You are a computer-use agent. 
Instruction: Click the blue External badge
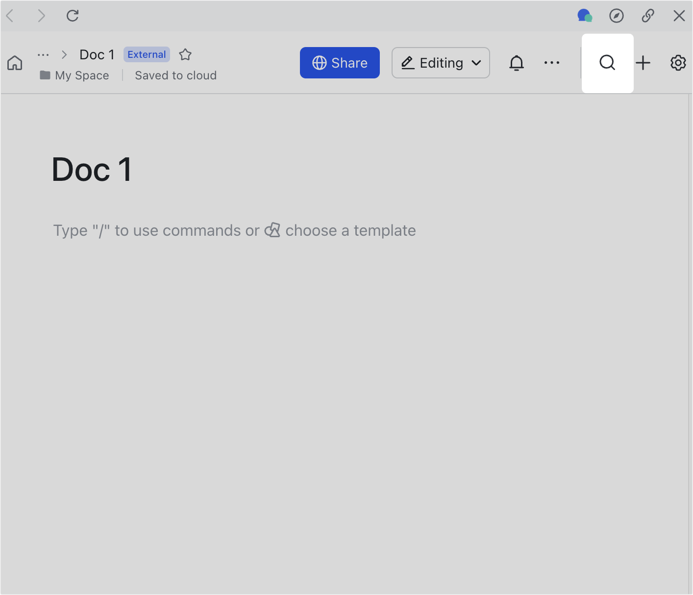(147, 54)
